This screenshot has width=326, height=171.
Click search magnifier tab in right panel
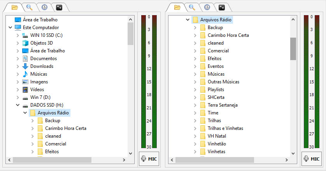[x=192, y=7]
